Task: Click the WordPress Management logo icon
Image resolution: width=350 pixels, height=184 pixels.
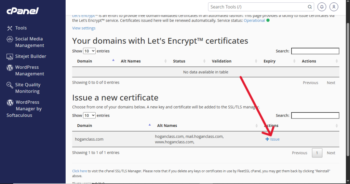Action: (10, 68)
